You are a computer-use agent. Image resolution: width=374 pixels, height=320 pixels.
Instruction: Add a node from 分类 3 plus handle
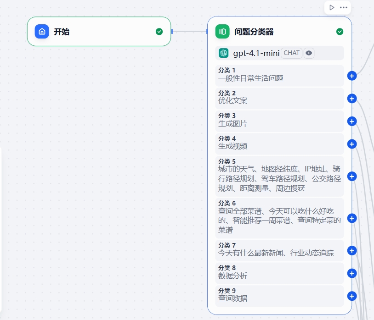tap(352, 121)
